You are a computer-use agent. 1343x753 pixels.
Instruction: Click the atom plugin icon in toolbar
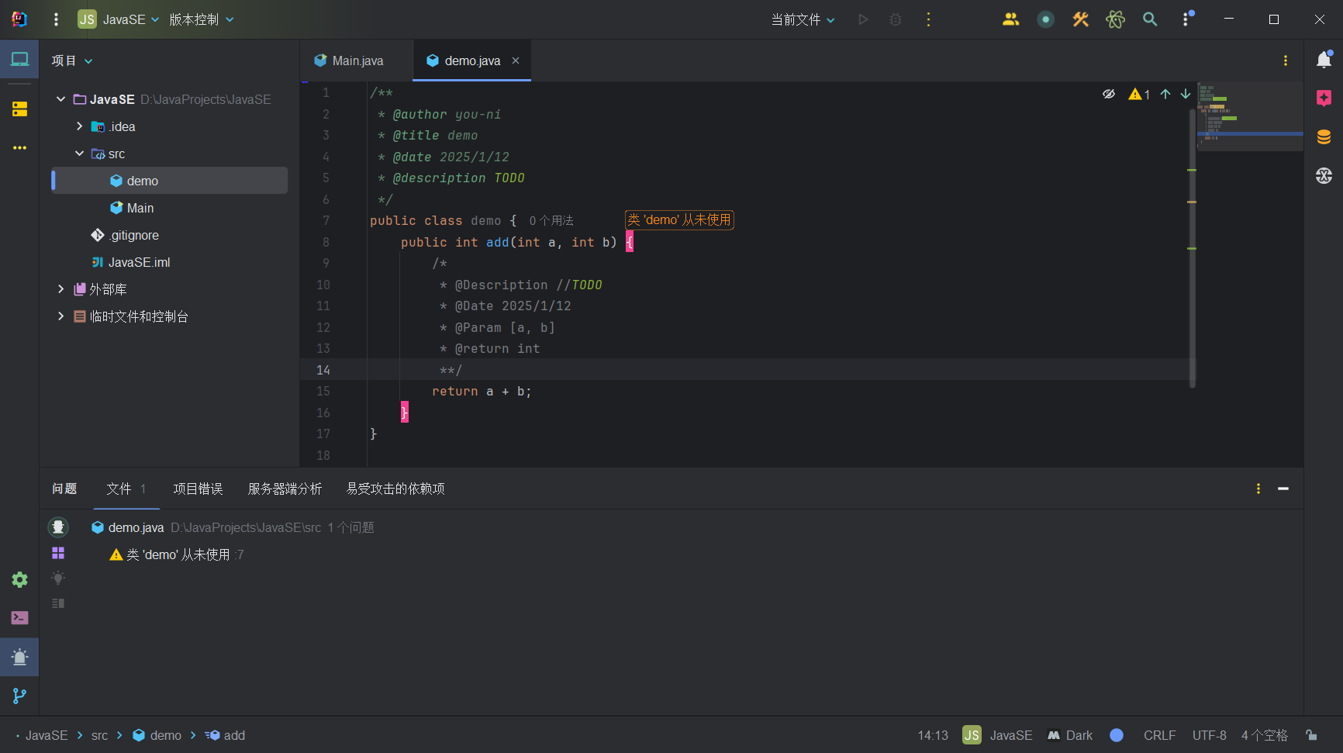1115,19
